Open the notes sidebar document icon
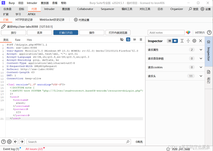The width and height of the screenshot is (213, 151). (209, 72)
